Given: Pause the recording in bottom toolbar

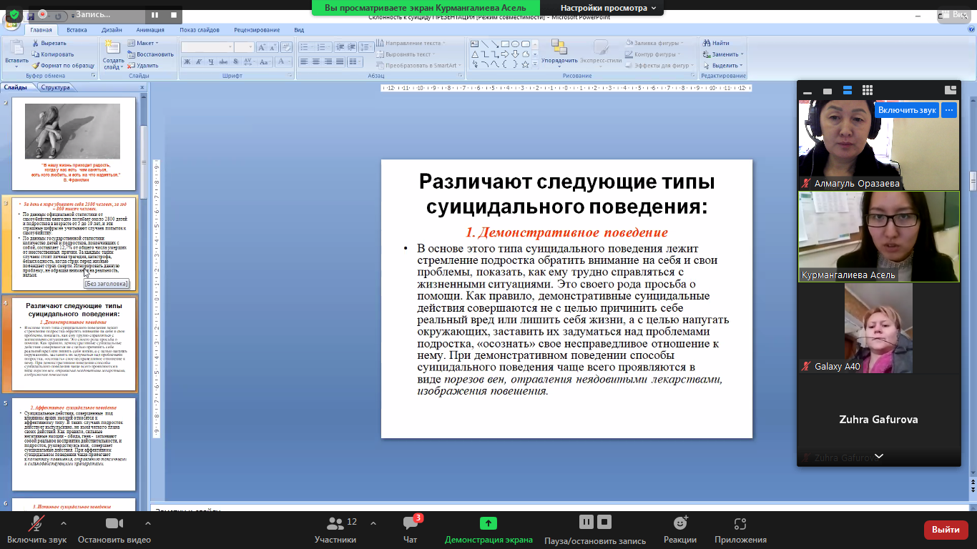Looking at the screenshot, I should coord(586,522).
